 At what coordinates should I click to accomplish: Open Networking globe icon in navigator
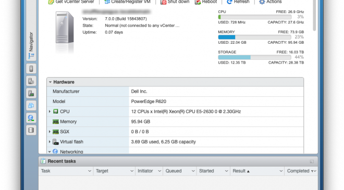click(x=31, y=118)
